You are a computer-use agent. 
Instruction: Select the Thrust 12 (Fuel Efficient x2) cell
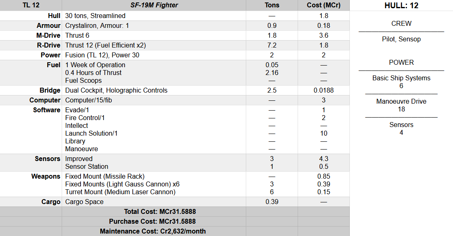point(106,45)
